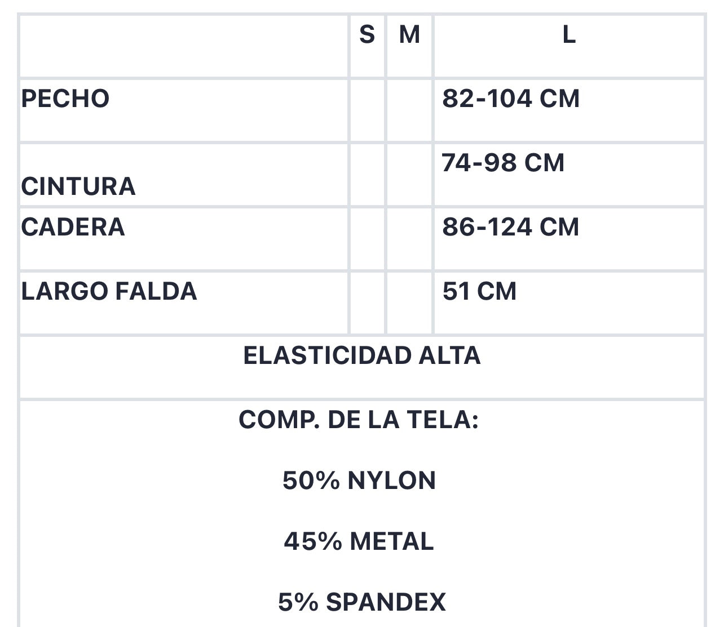Click the 45% METAL line

359,541
